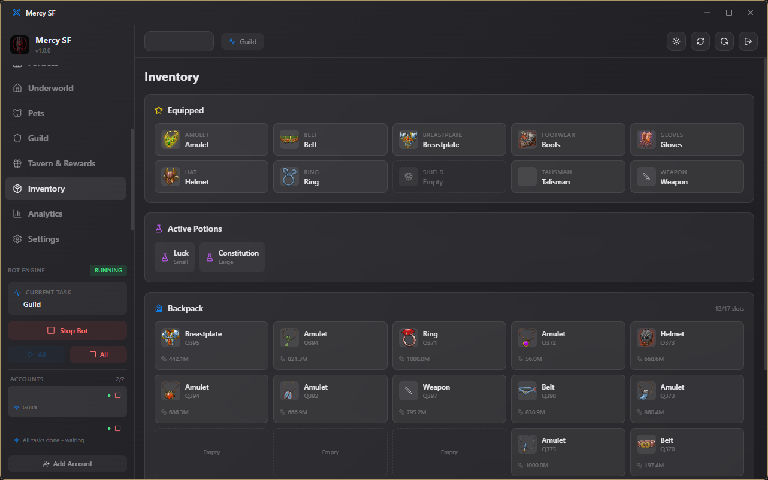The width and height of the screenshot is (768, 480).
Task: Select the equipped Helmet icon
Action: (x=171, y=177)
